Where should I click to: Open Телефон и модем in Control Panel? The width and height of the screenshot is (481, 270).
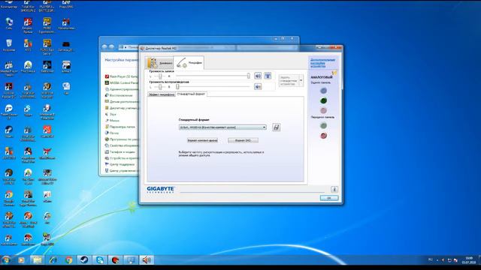[120, 151]
